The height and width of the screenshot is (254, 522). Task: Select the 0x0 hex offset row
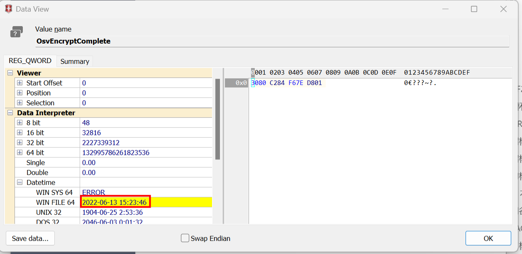point(237,83)
